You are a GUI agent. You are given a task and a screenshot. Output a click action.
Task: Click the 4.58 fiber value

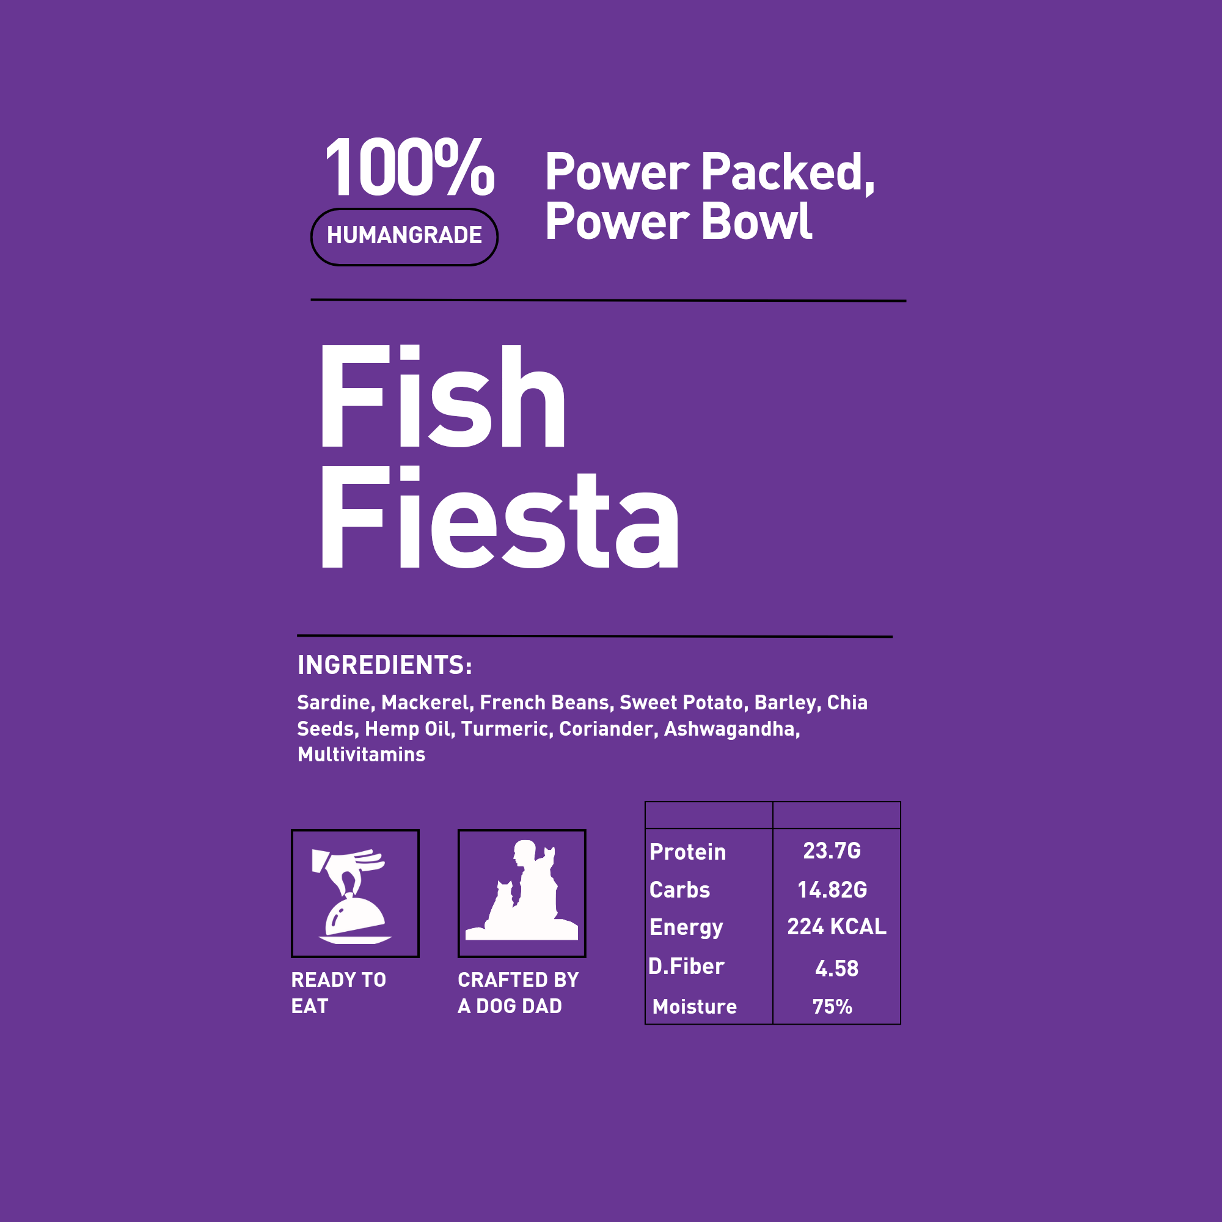pos(836,968)
